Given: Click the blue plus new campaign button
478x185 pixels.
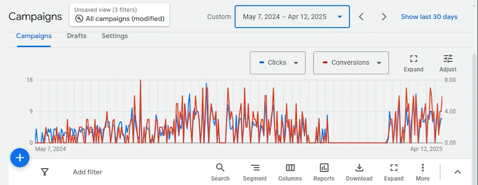Looking at the screenshot, I should click(20, 157).
